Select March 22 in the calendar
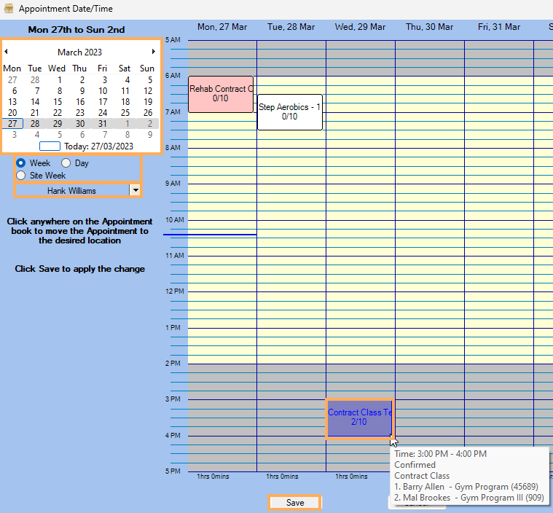The image size is (553, 513). coord(58,113)
